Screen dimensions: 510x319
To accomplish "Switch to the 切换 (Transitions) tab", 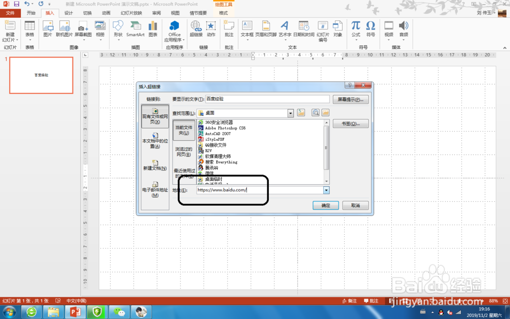I will (x=87, y=13).
